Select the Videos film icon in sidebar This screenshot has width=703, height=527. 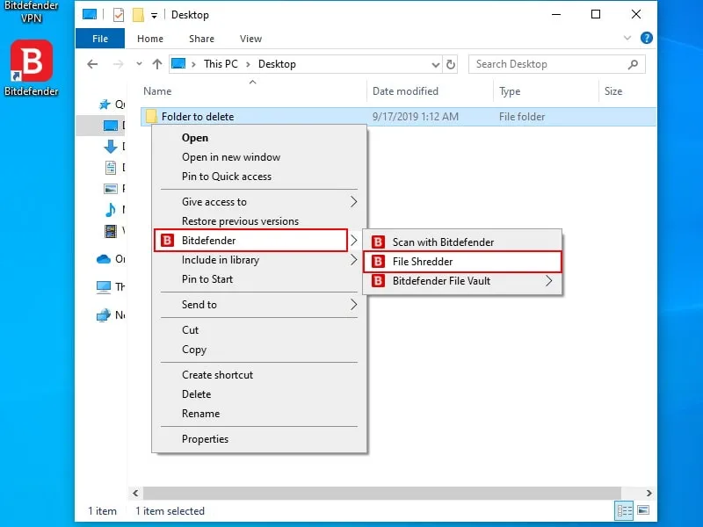111,231
